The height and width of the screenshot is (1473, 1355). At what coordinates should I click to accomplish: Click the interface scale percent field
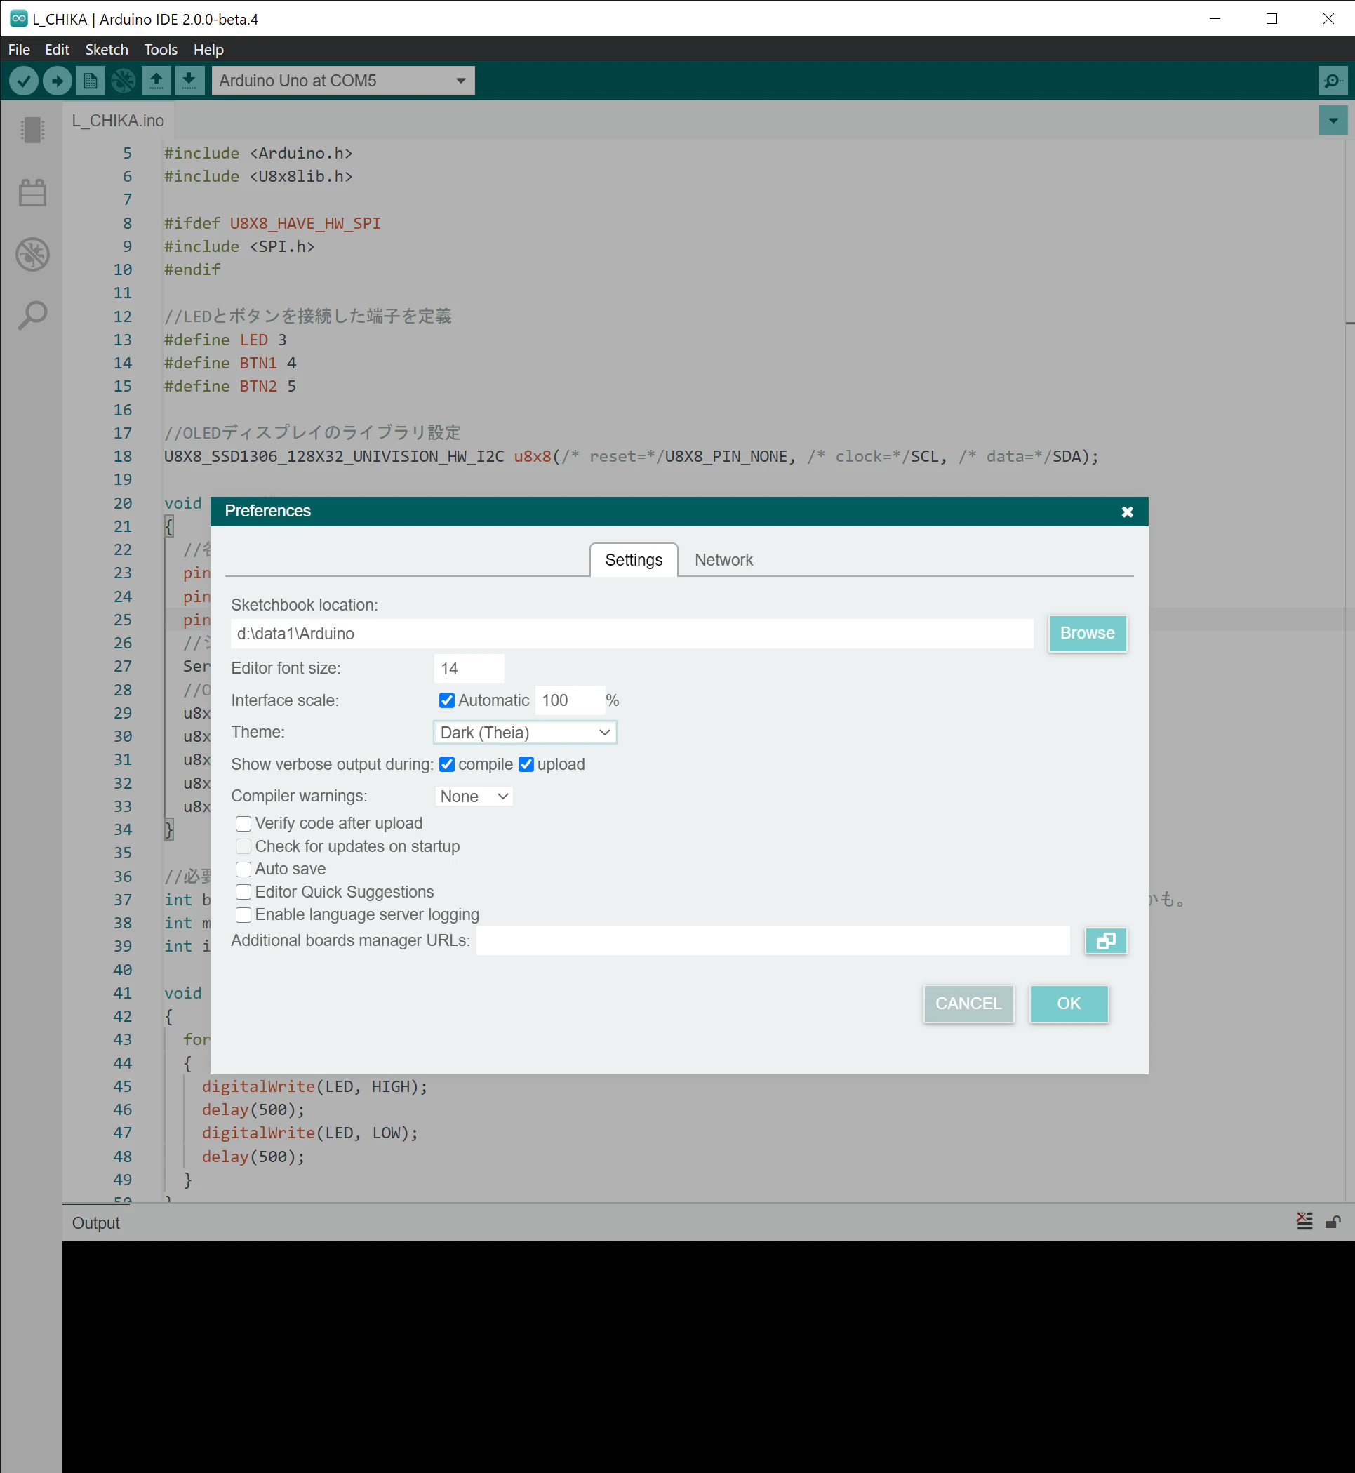coord(570,700)
